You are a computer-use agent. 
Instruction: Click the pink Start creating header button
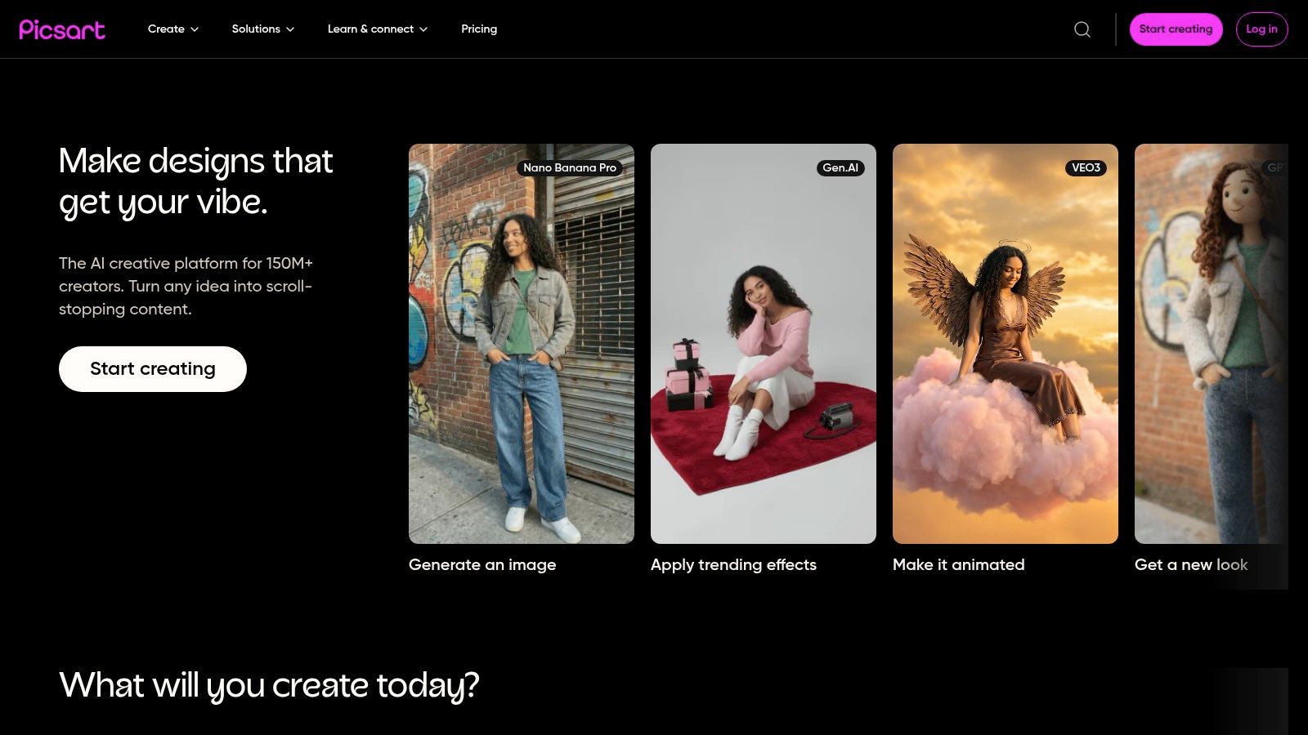pos(1176,29)
